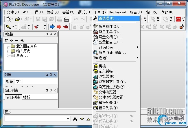Switch to the 文件 tab in 对象 panel
This screenshot has width=188, height=128.
pos(19,82)
